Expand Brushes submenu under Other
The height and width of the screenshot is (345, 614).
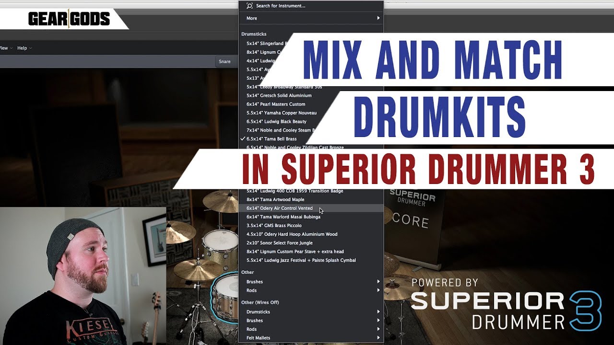click(311, 281)
